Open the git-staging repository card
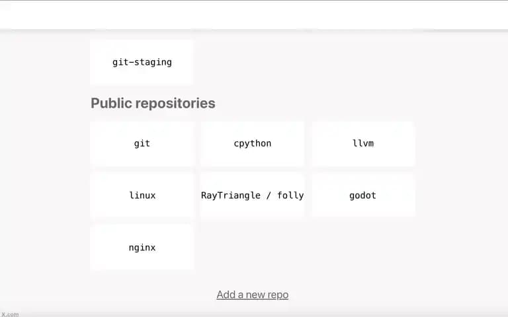This screenshot has width=508, height=317. [x=142, y=62]
